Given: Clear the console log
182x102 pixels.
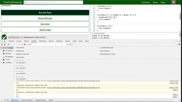Looking at the screenshot, I should point(5,44).
